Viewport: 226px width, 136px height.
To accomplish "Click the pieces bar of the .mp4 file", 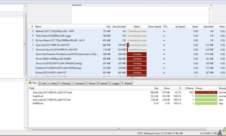I will click(x=206, y=92).
